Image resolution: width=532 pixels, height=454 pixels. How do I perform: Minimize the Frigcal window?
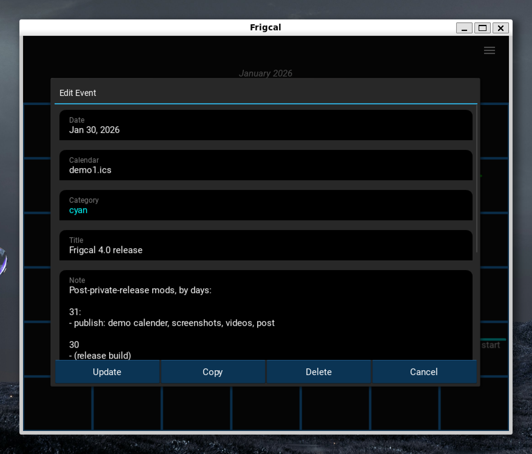click(x=464, y=28)
